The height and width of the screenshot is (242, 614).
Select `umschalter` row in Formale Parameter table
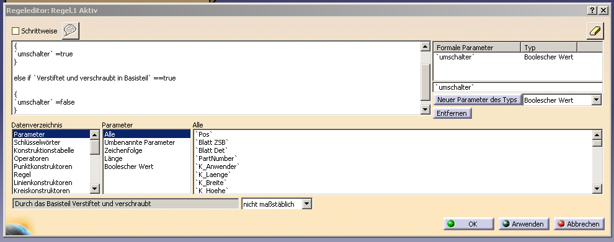point(518,57)
